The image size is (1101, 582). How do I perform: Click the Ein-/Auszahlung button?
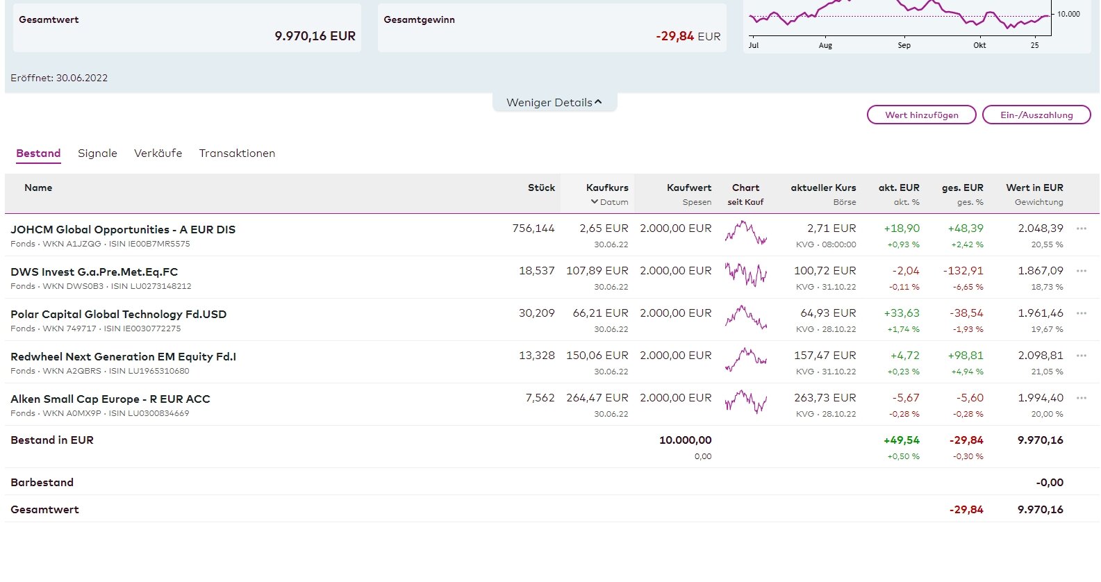pos(1036,115)
